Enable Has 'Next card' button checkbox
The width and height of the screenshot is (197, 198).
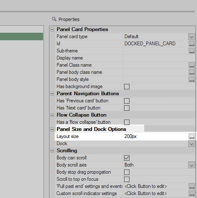tap(127, 108)
